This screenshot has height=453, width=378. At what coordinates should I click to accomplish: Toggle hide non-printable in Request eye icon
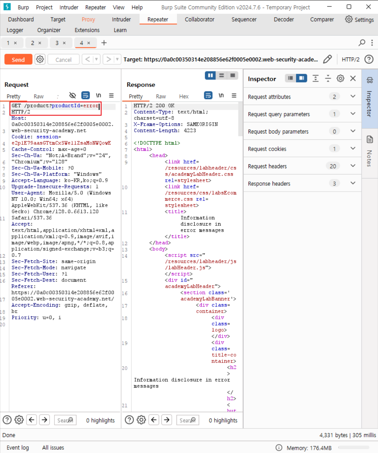click(x=73, y=95)
